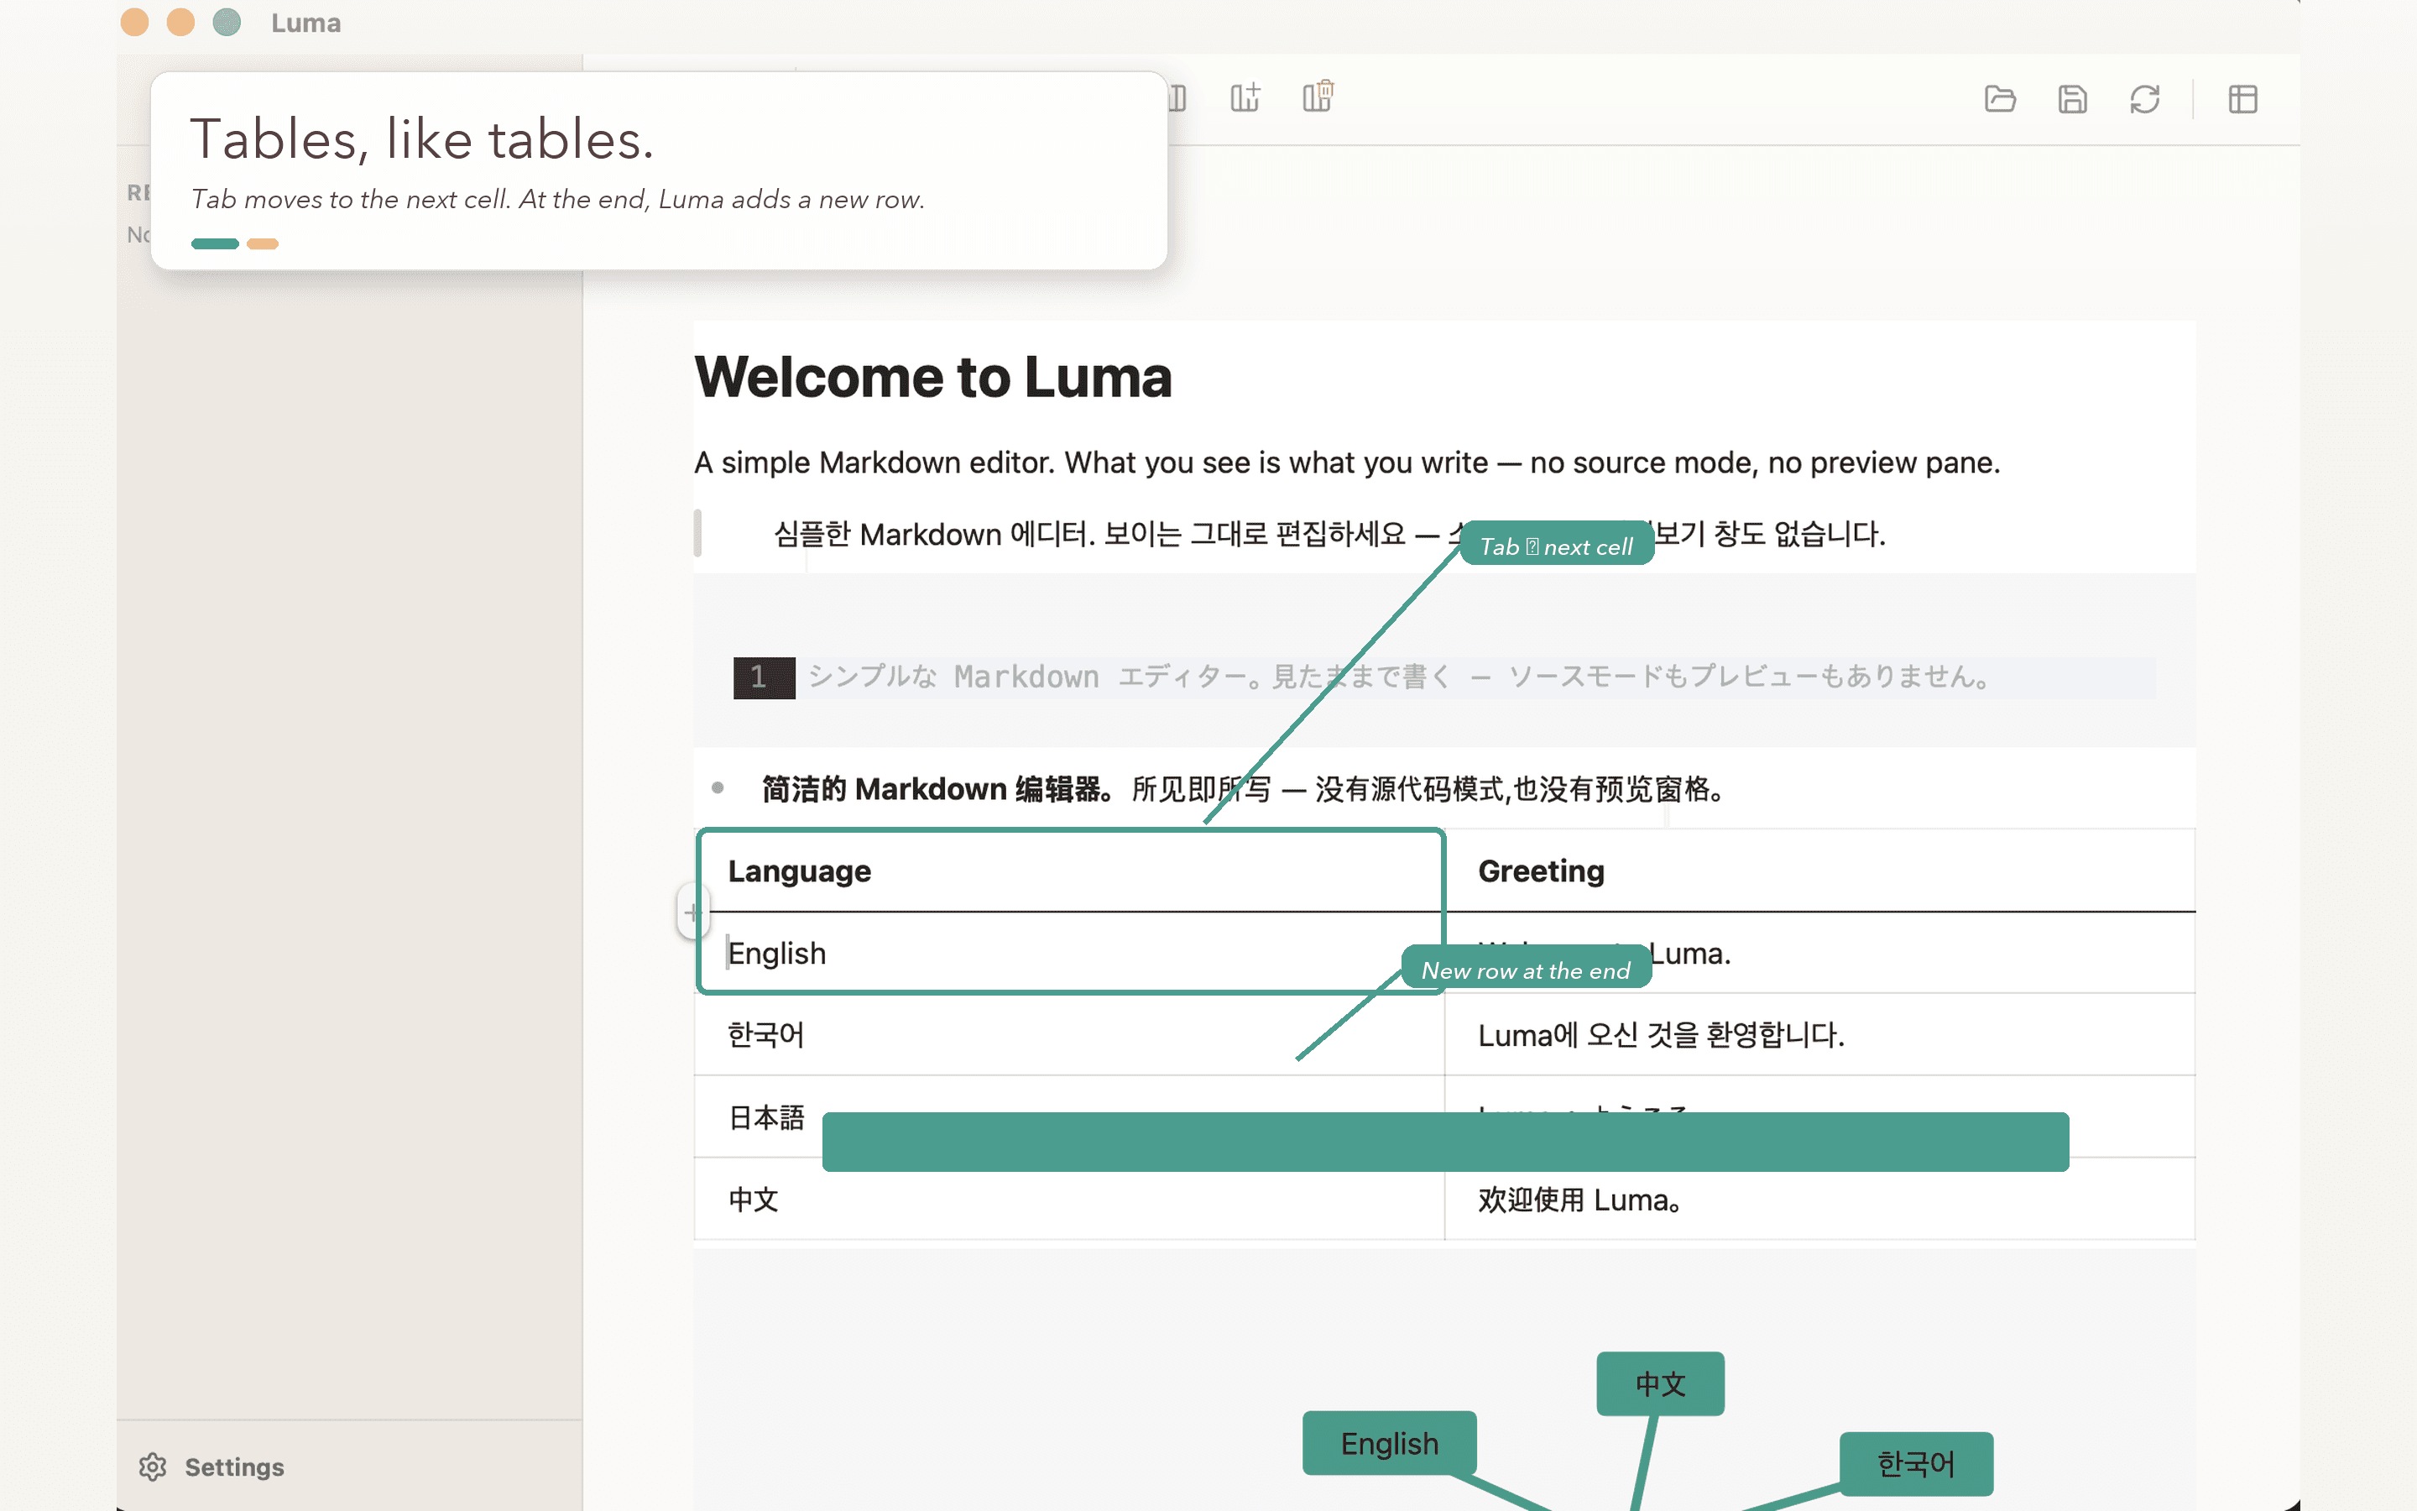The height and width of the screenshot is (1511, 2417).
Task: Click the plus handle beside the table
Action: click(x=692, y=912)
